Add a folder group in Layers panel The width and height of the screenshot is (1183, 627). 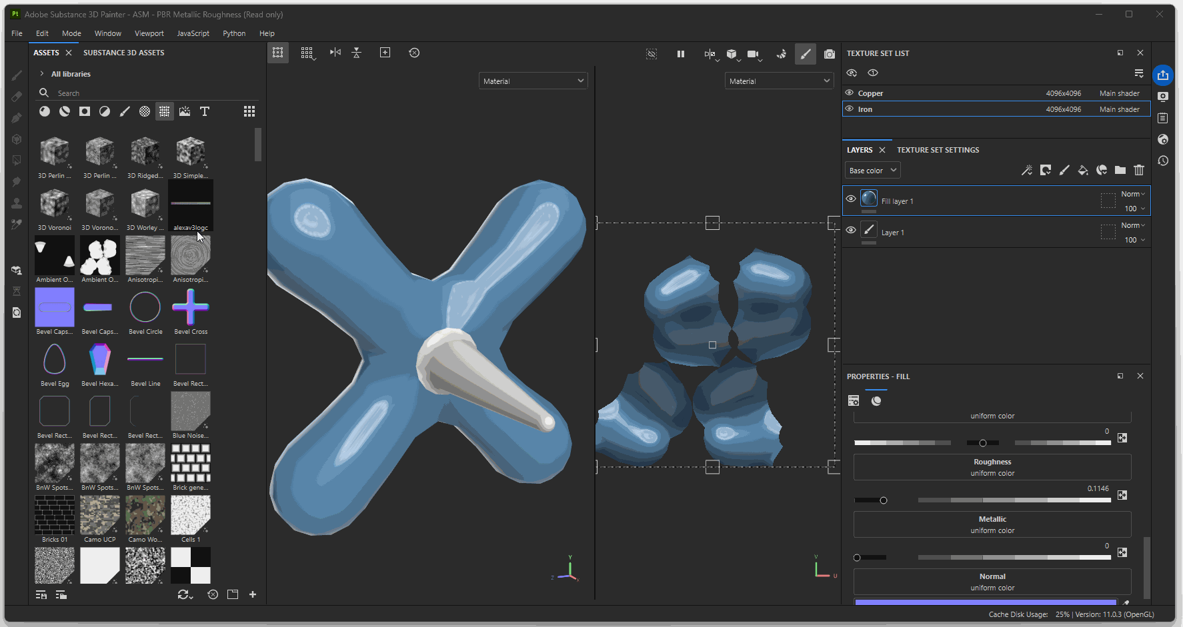pos(1120,171)
